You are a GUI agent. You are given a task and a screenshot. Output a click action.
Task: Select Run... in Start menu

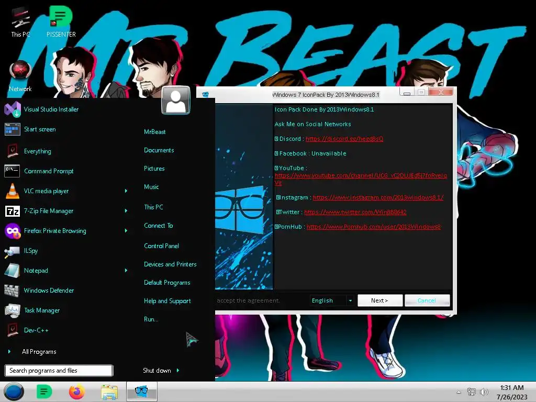pos(151,319)
